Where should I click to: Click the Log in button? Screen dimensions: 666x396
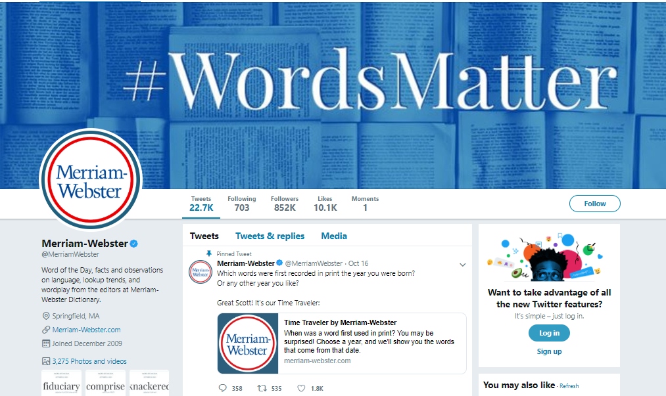click(x=549, y=333)
